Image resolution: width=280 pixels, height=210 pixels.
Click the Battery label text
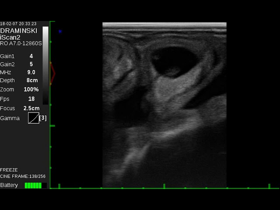[x=9, y=185]
